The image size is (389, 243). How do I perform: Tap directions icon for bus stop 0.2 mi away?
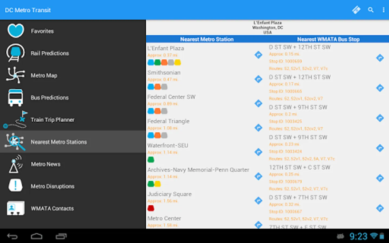380,118
